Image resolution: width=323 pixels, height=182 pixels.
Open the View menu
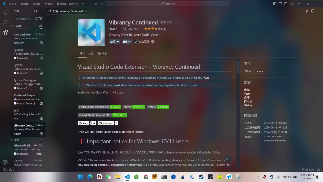click(x=49, y=4)
